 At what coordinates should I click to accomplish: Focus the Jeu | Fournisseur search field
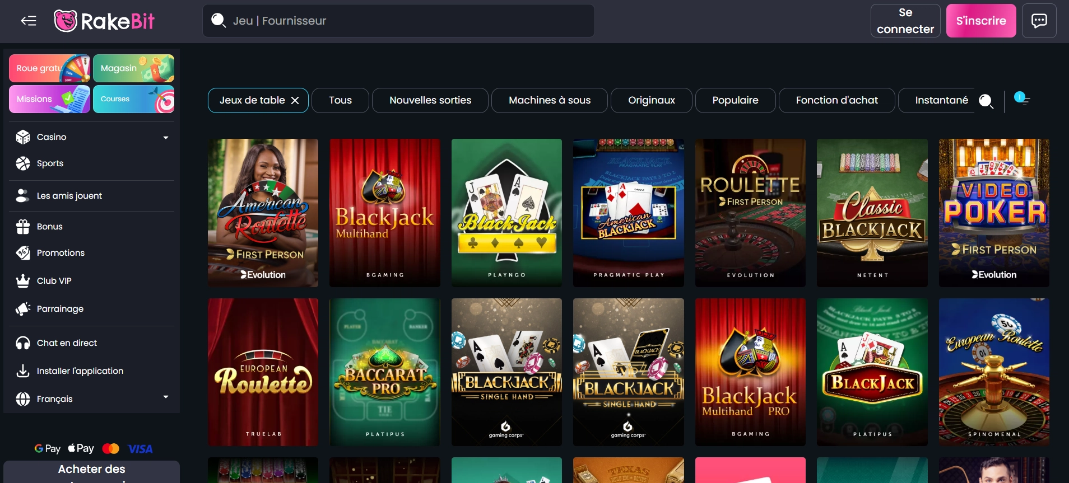pyautogui.click(x=398, y=21)
